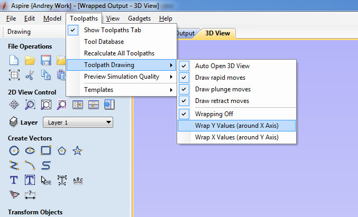This screenshot has width=358, height=217.
Task: Select Wrap Y Values (around X Axis)
Action: pos(236,126)
